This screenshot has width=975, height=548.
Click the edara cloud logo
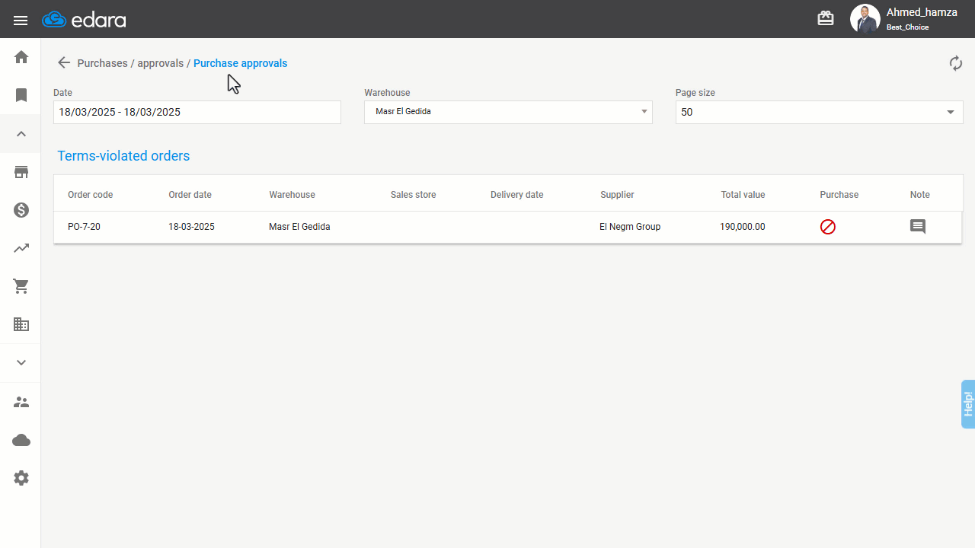85,20
